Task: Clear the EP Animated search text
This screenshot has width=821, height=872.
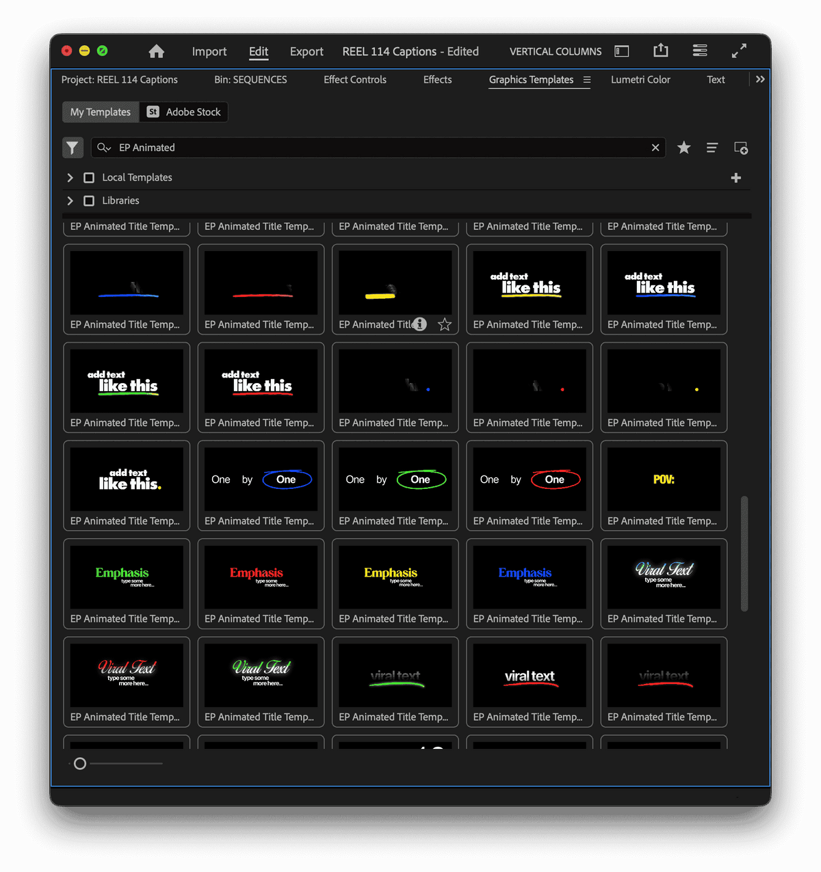Action: 655,148
